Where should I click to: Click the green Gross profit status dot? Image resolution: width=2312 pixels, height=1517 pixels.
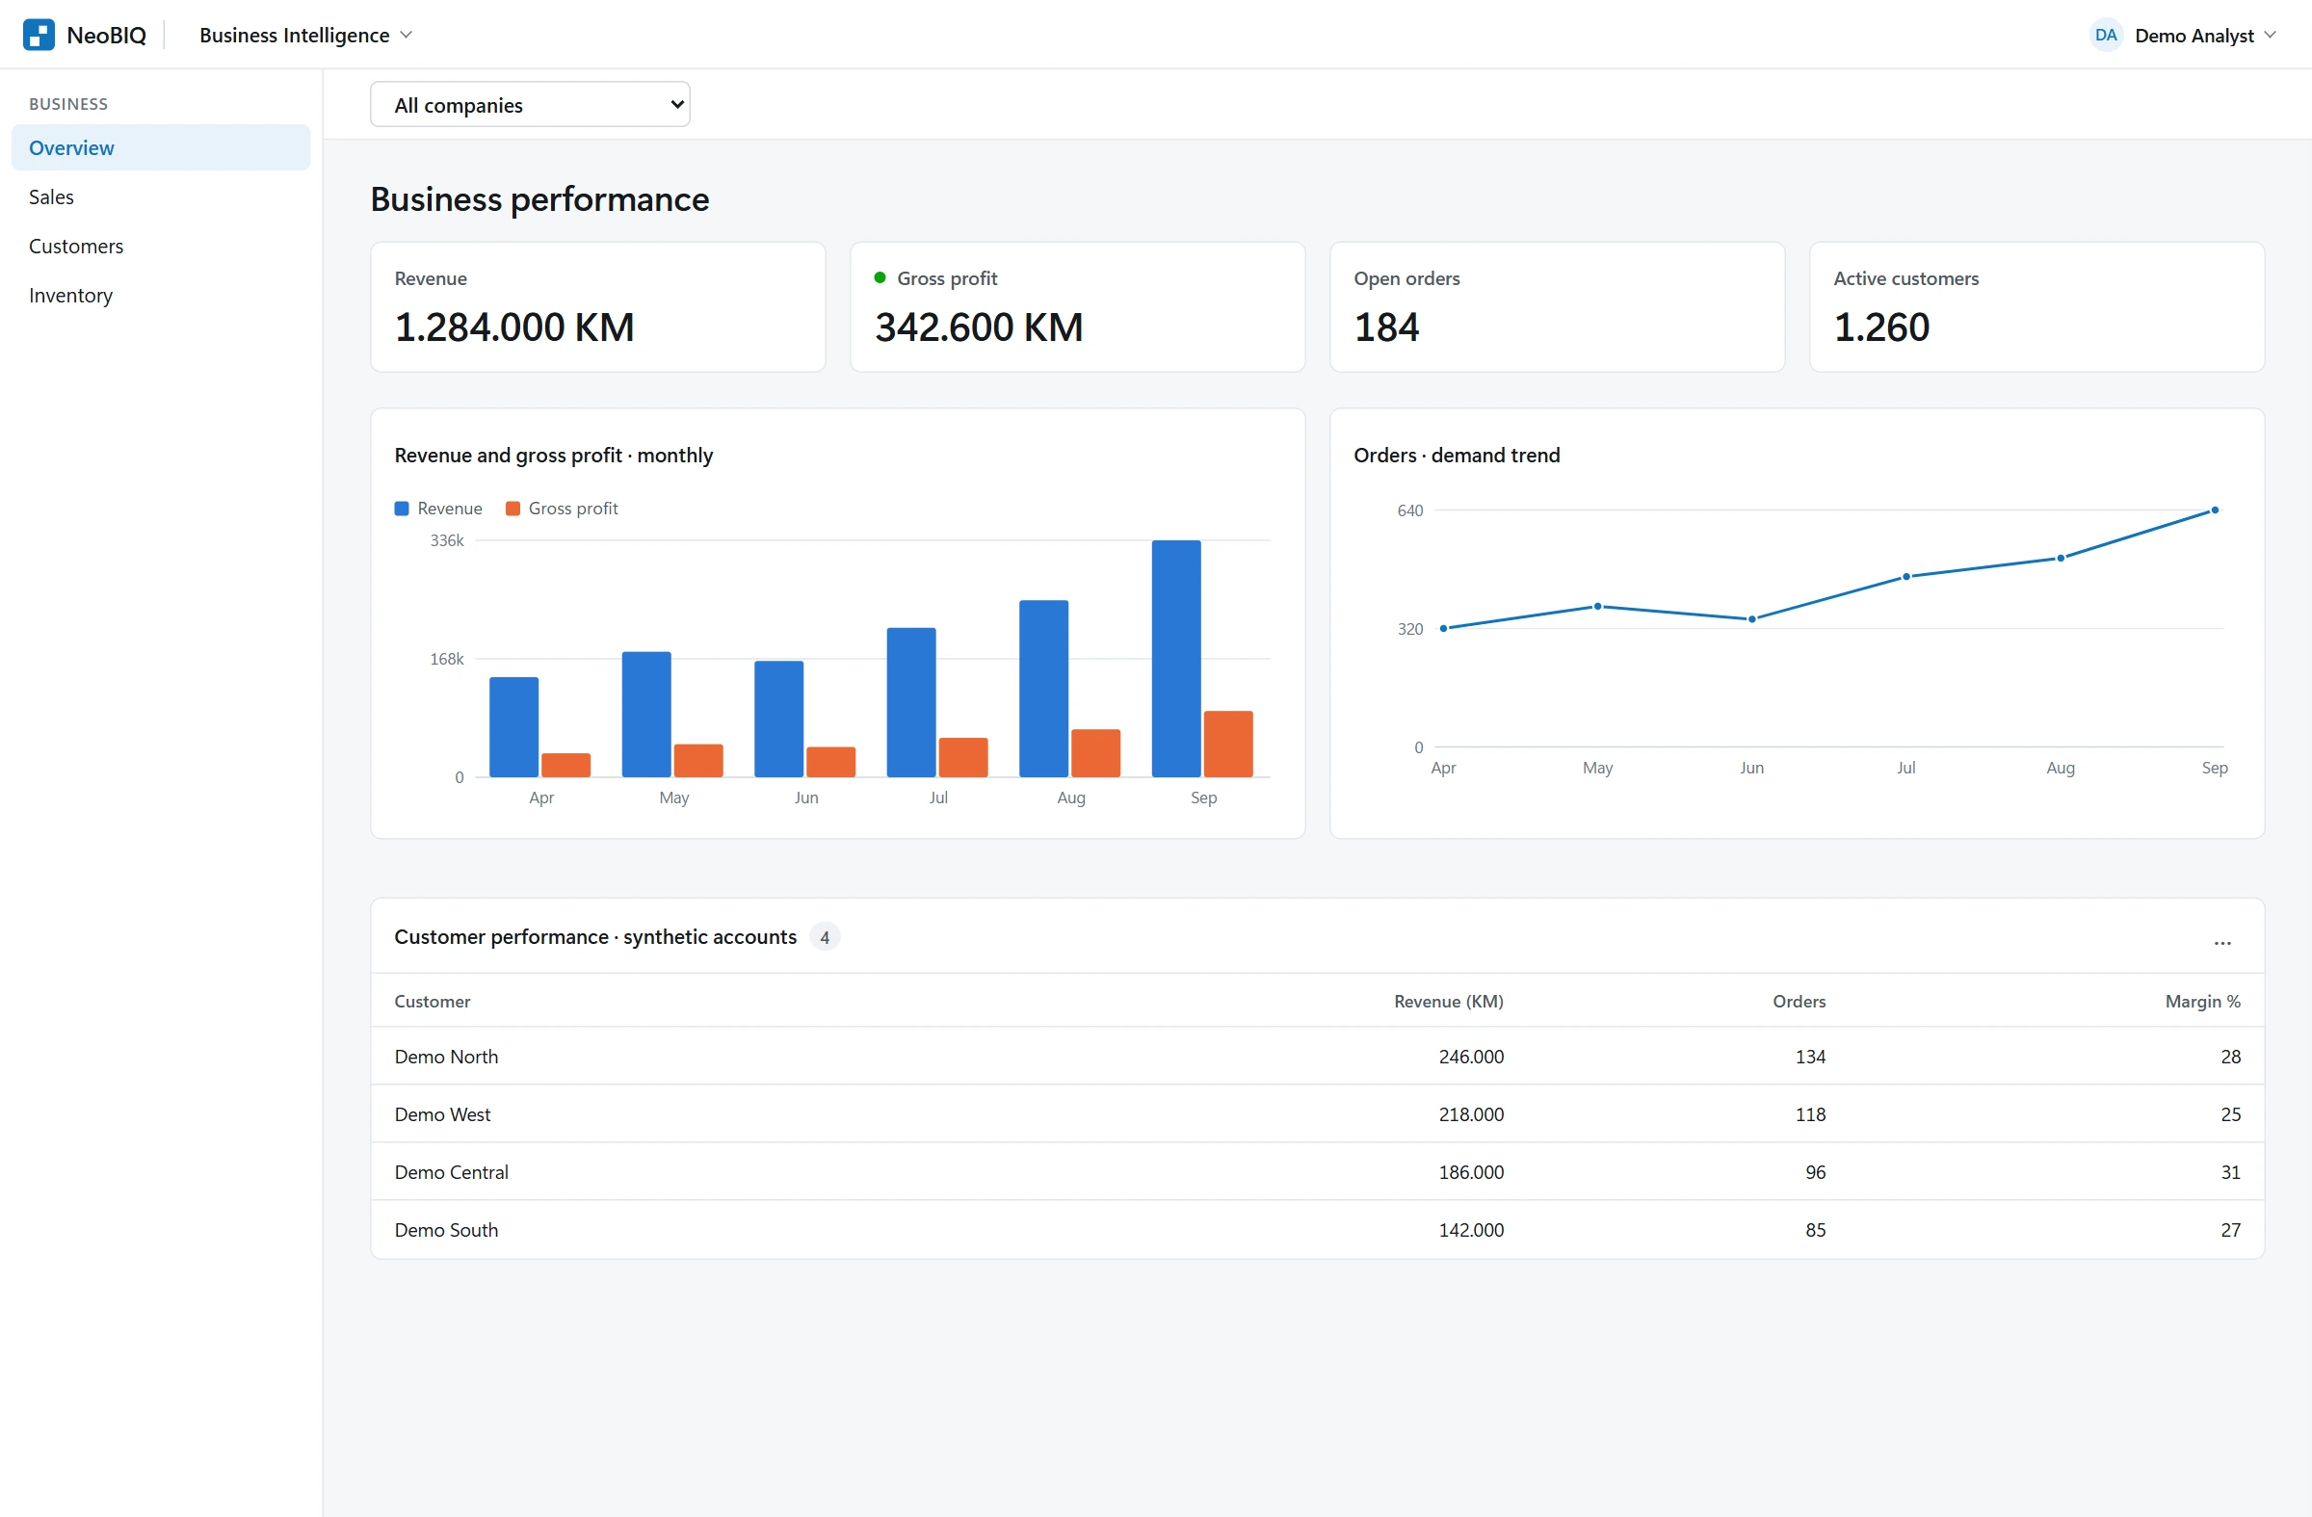880,277
